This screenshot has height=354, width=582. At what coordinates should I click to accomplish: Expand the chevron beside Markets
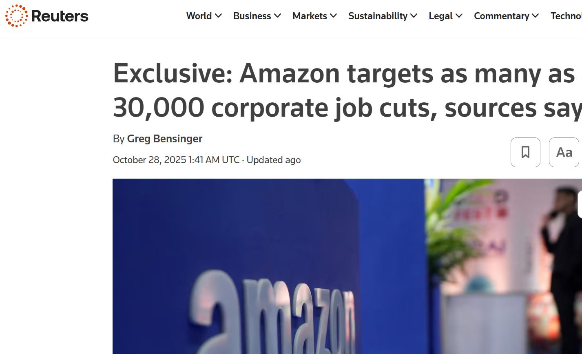click(x=334, y=16)
